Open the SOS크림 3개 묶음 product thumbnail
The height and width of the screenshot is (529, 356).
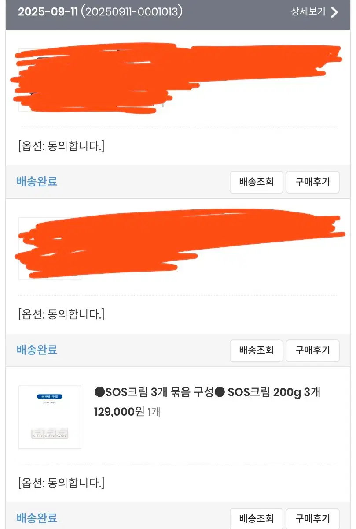point(50,417)
